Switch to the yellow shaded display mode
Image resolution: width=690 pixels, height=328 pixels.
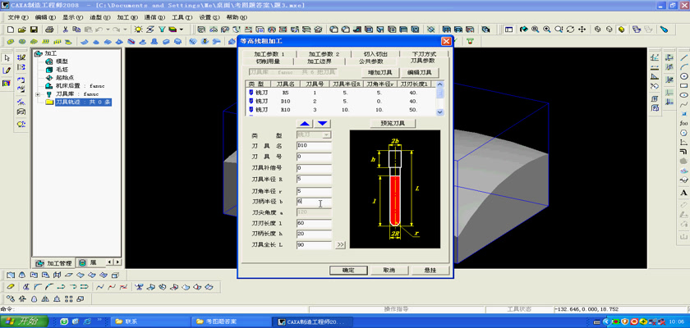click(621, 30)
